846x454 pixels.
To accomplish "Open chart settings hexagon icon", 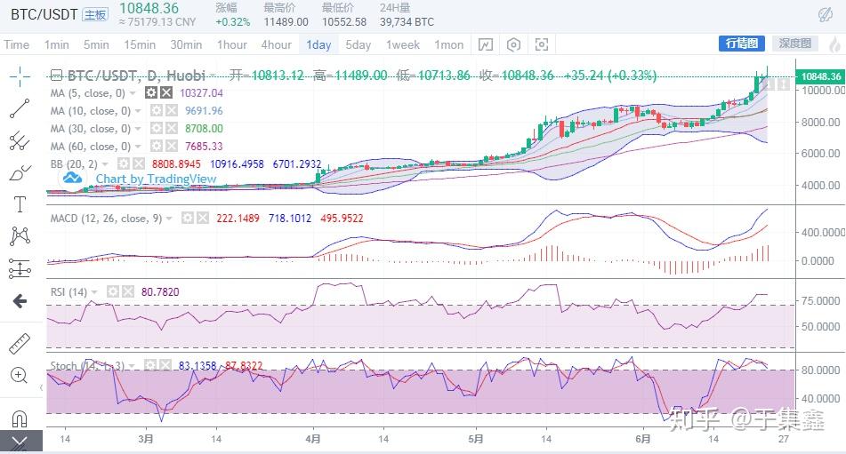I will (513, 44).
